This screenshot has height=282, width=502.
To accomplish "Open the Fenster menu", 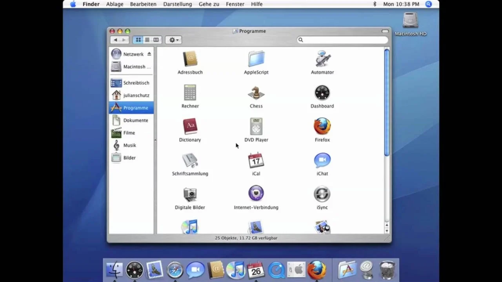I will (235, 4).
